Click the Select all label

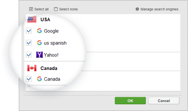click(41, 9)
